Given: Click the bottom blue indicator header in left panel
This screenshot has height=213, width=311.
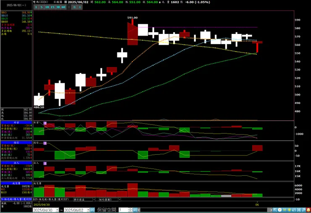Looking at the screenshot, I should [x=16, y=199].
